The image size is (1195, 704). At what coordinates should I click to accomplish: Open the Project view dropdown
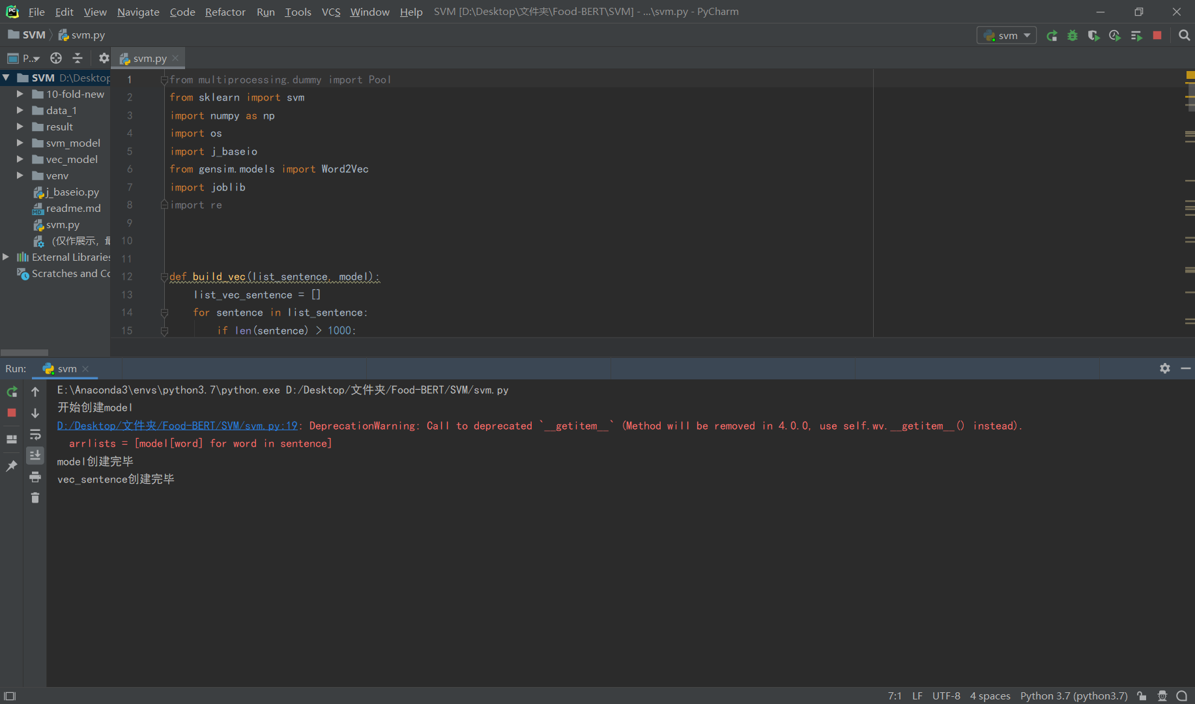[23, 58]
